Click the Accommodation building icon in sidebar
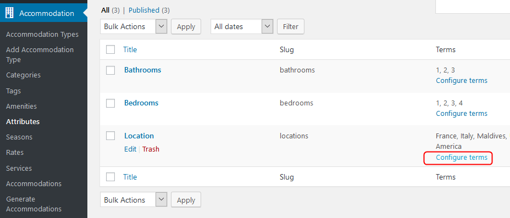Viewport: 510px width, 218px height. coord(10,13)
